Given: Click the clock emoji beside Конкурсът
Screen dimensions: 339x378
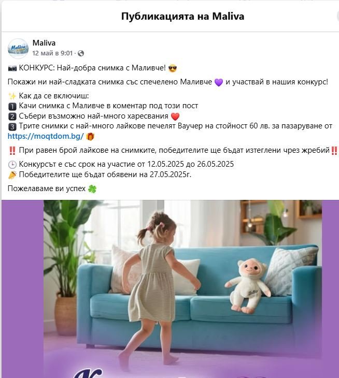Looking at the screenshot, I should pos(12,165).
